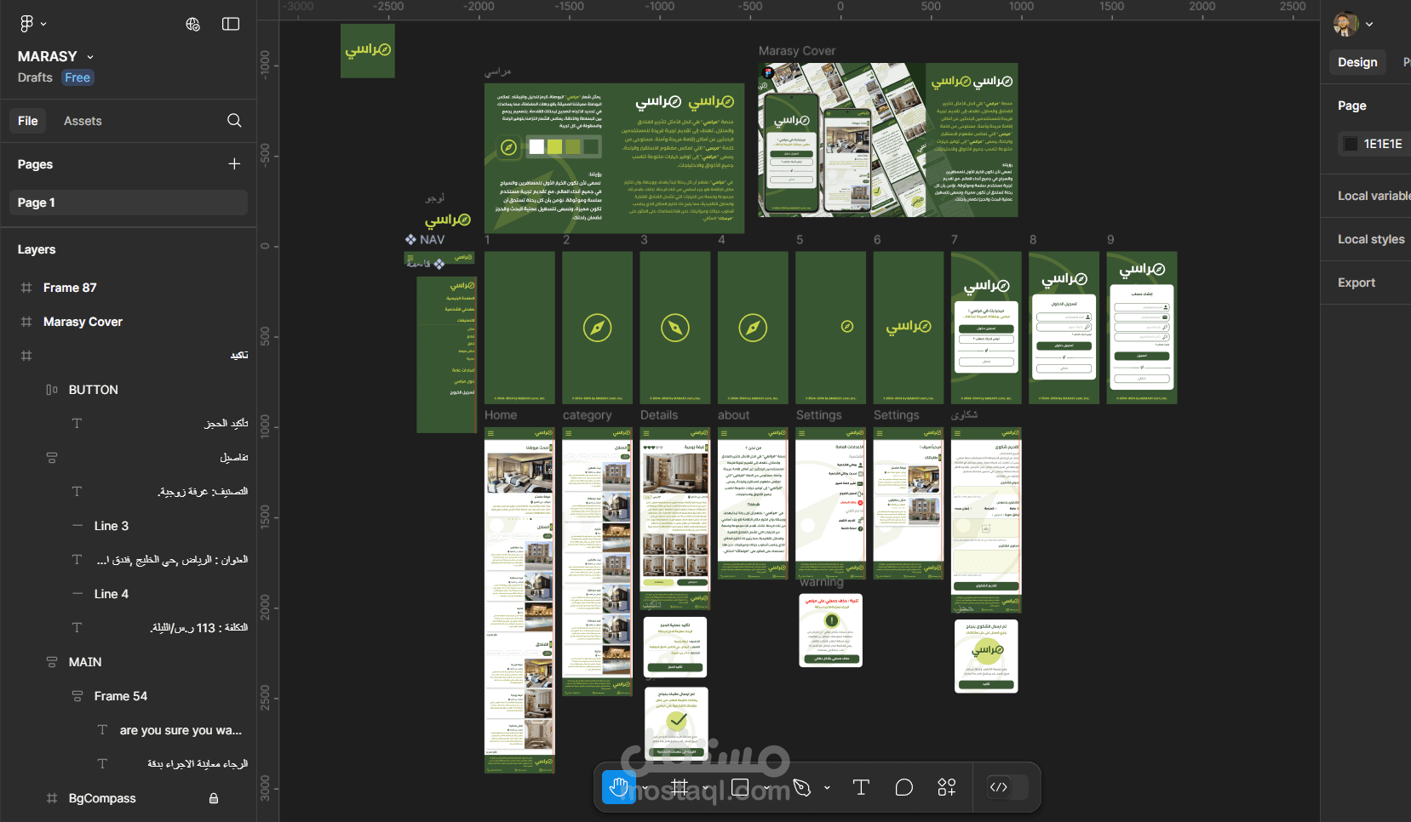Viewport: 1411px width, 822px height.
Task: Click the line icon beside Line 3
Action: [77, 526]
